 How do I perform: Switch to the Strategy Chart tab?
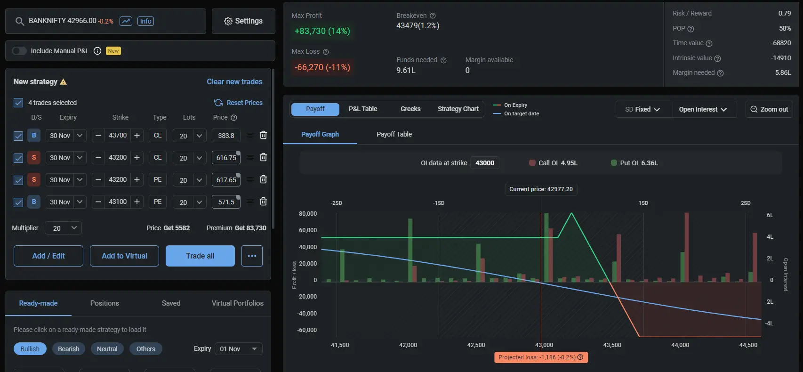tap(458, 109)
